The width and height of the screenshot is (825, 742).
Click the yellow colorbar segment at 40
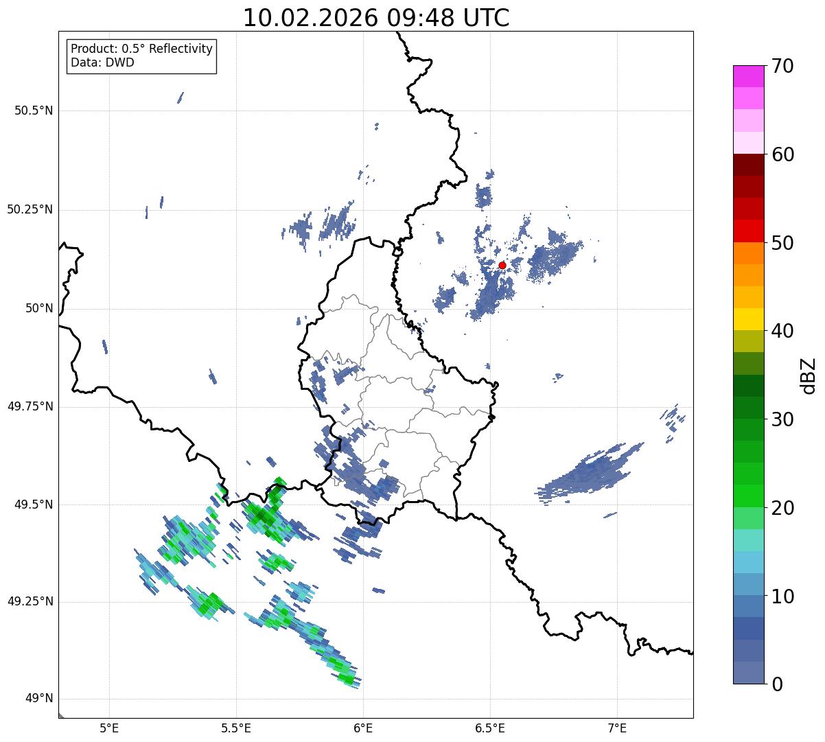point(748,320)
